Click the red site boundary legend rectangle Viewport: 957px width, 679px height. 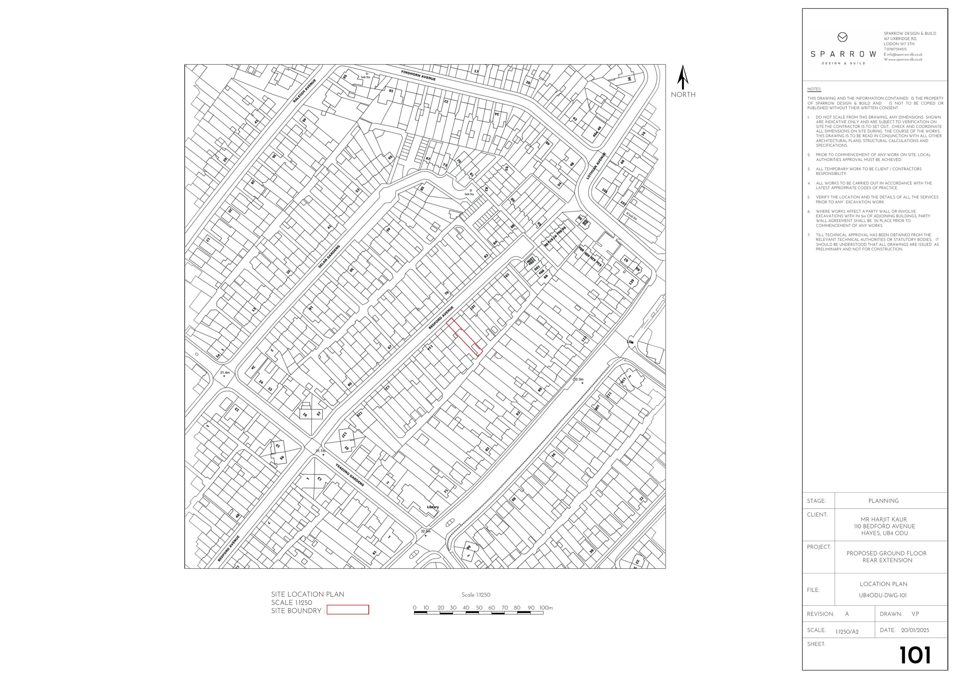click(348, 610)
